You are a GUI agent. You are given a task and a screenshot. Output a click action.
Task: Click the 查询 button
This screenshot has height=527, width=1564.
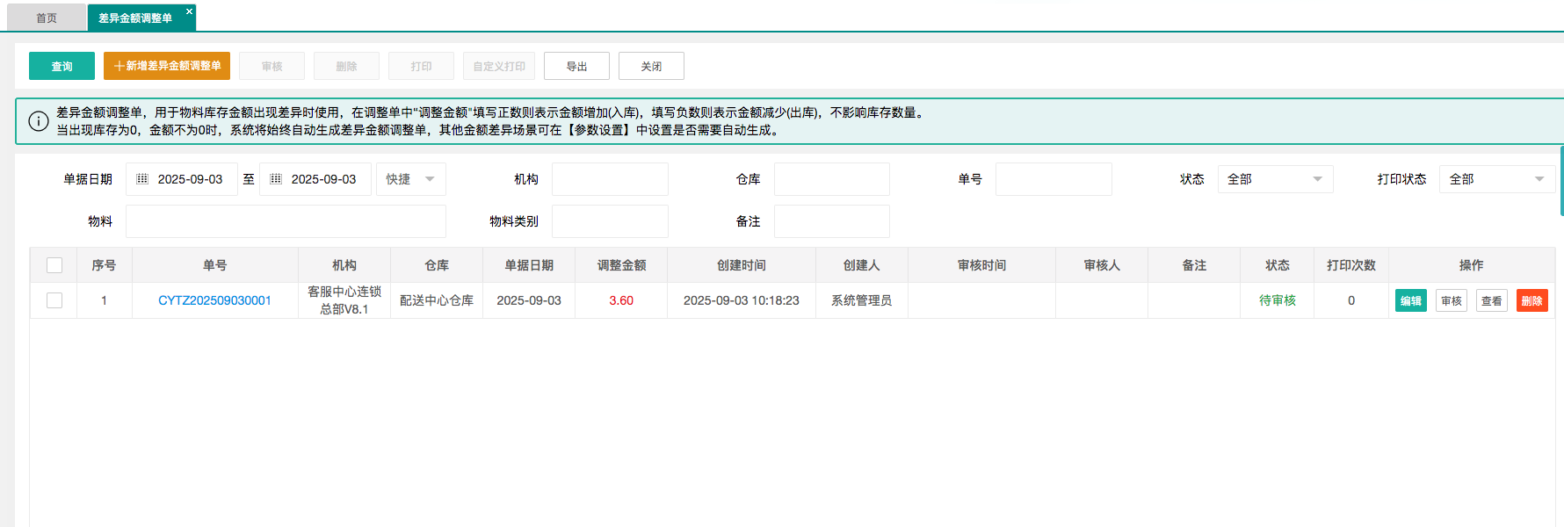click(62, 66)
